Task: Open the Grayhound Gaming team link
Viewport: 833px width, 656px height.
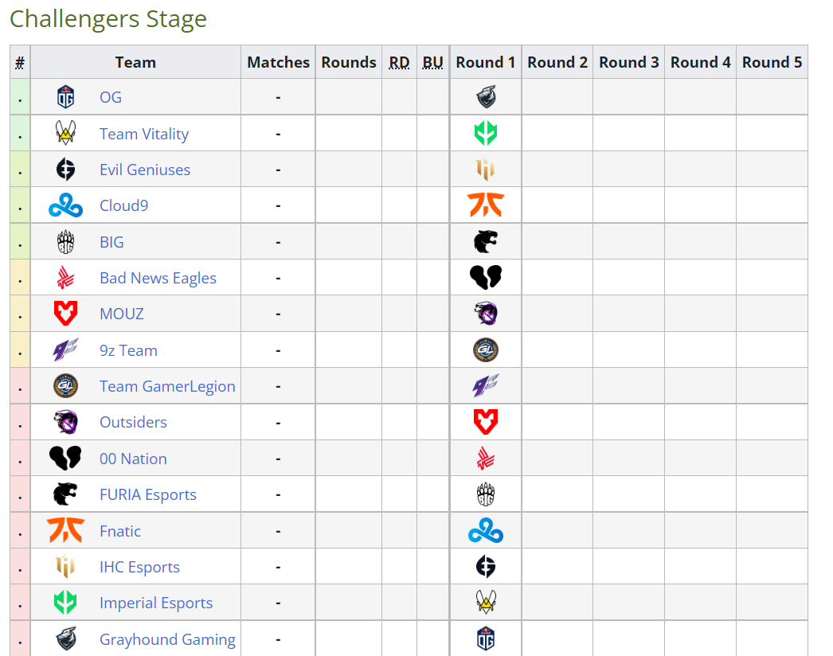Action: 167,639
